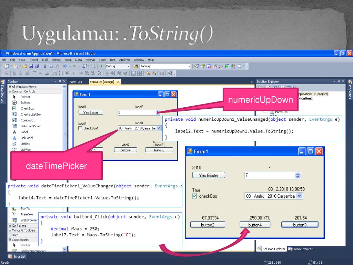Expand the Data toolbox group

pyautogui.click(x=10, y=235)
